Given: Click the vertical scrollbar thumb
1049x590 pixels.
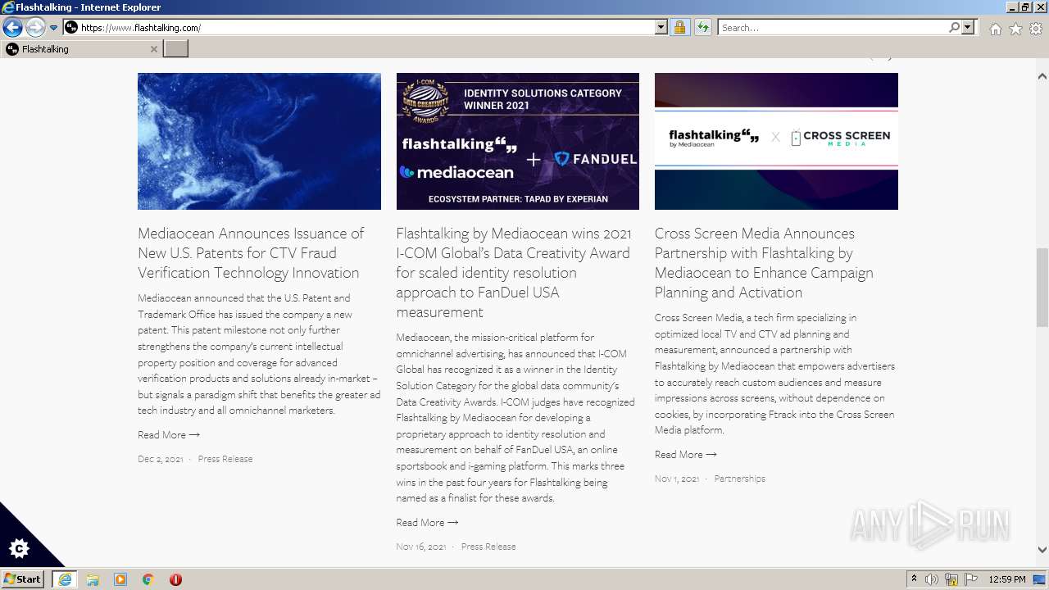Looking at the screenshot, I should tap(1042, 287).
